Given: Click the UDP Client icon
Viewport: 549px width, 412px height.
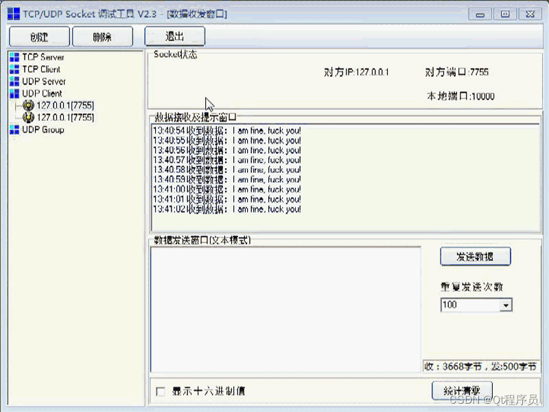Looking at the screenshot, I should 15,93.
